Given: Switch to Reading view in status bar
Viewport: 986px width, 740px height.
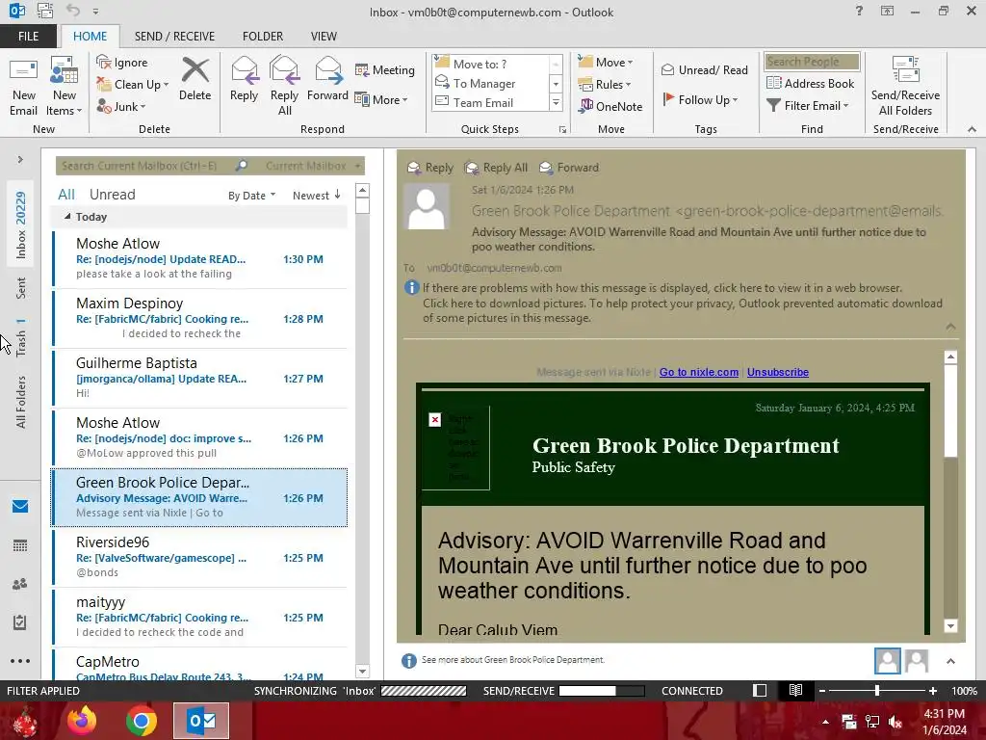Looking at the screenshot, I should [x=795, y=690].
